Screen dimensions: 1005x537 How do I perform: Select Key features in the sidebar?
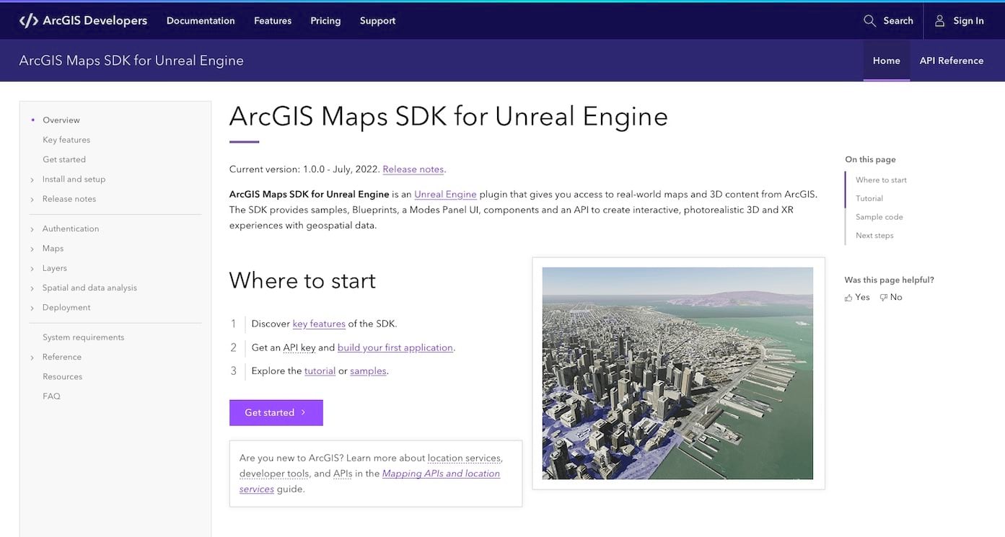pyautogui.click(x=66, y=140)
